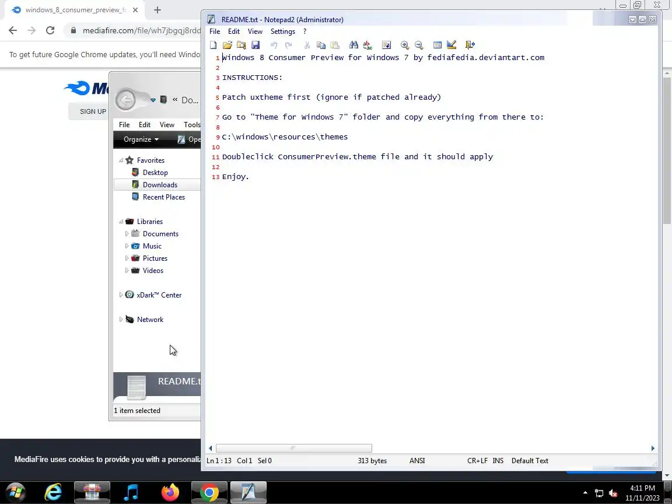672x504 pixels.
Task: Open Replace with the abc icon
Action: pos(367,45)
